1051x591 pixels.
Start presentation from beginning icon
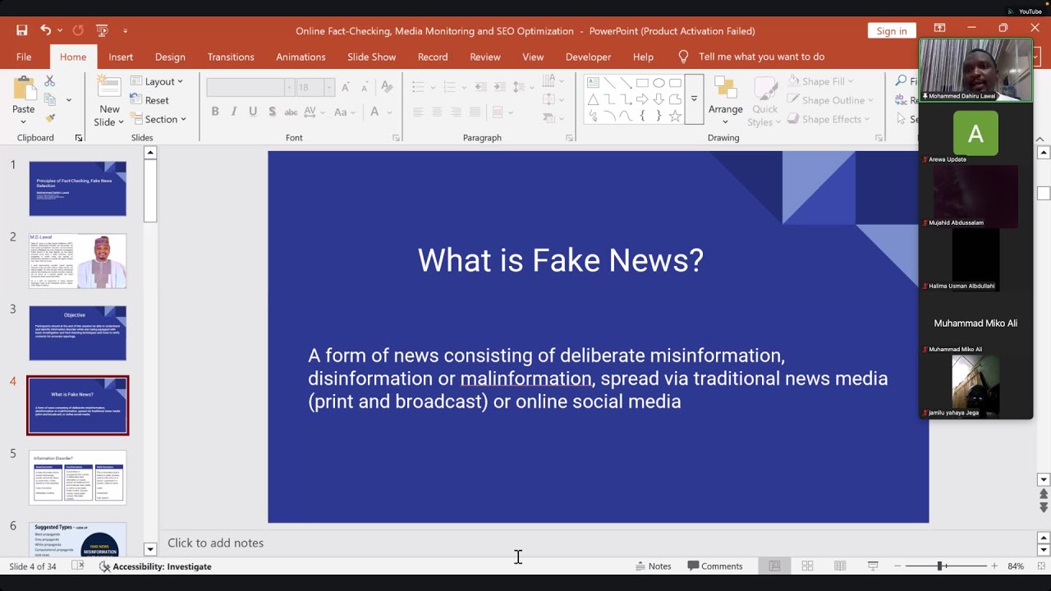point(102,30)
